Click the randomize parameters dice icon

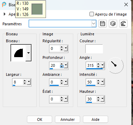tap(113, 24)
